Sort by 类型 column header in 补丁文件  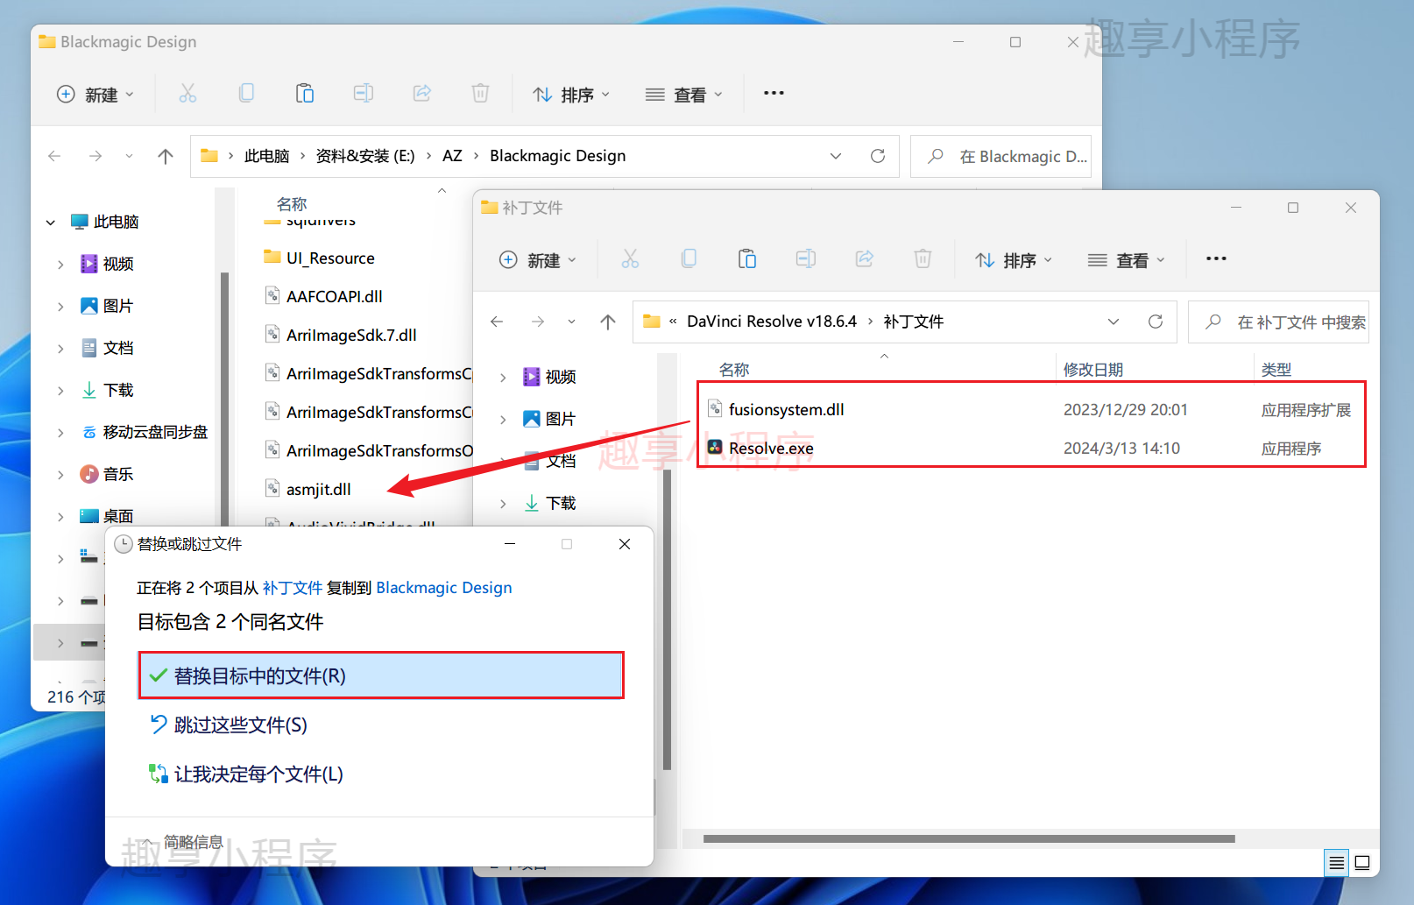(1276, 370)
